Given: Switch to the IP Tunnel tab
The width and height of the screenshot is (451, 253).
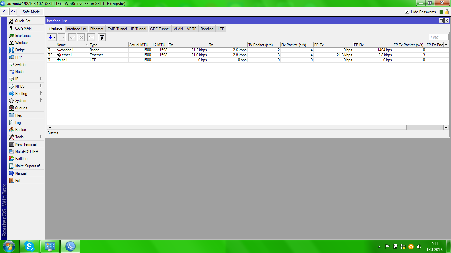Looking at the screenshot, I should click(x=139, y=29).
